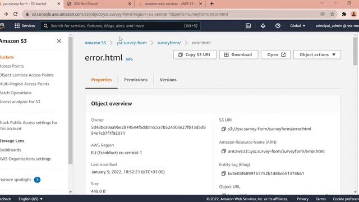Open Access analyzer for S3
Viewport: 359px width, 202px height.
[20, 102]
